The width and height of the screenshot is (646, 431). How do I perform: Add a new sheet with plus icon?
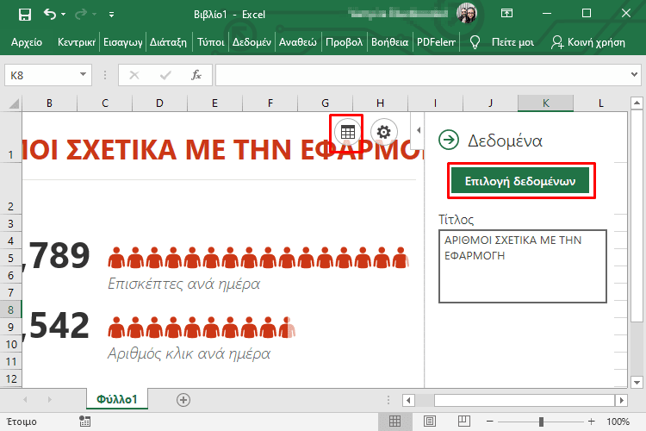[x=183, y=399]
